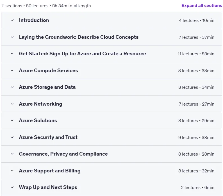Click the '9 lectures • 38min' text

click(196, 138)
